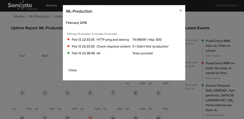Click green marker for PulseCheck MBA event
The image size is (244, 119).
(x=203, y=41)
